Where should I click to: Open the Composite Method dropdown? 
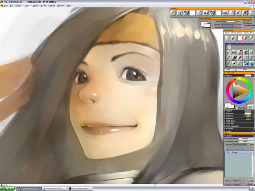click(x=246, y=138)
